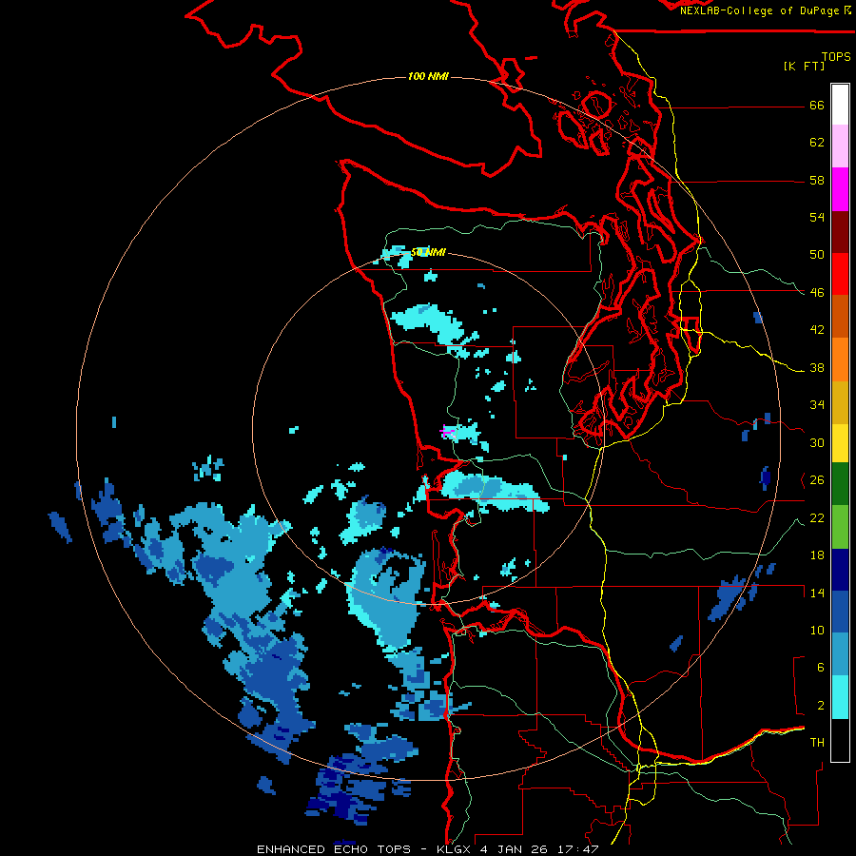
Task: Click the dark red 54 kft legend swatch
Action: coord(840,231)
